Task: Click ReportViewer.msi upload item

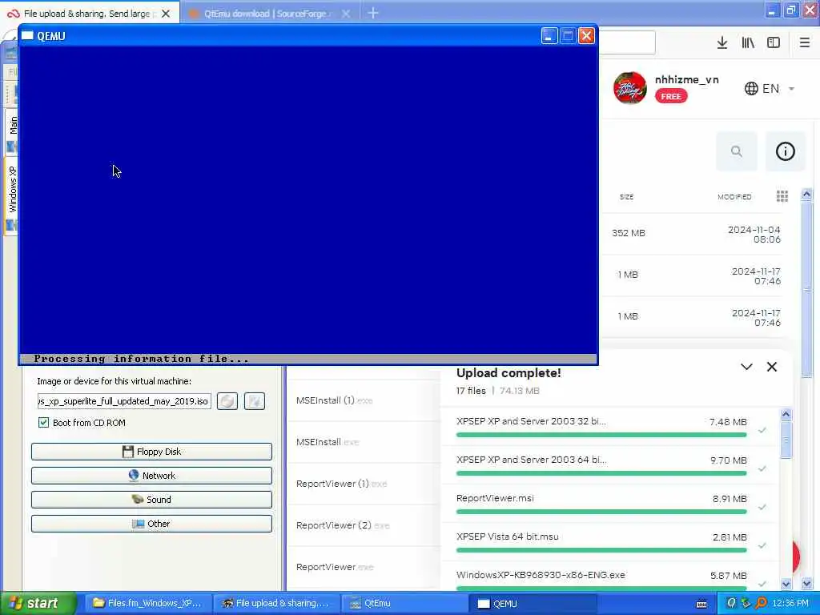Action: pyautogui.click(x=495, y=498)
